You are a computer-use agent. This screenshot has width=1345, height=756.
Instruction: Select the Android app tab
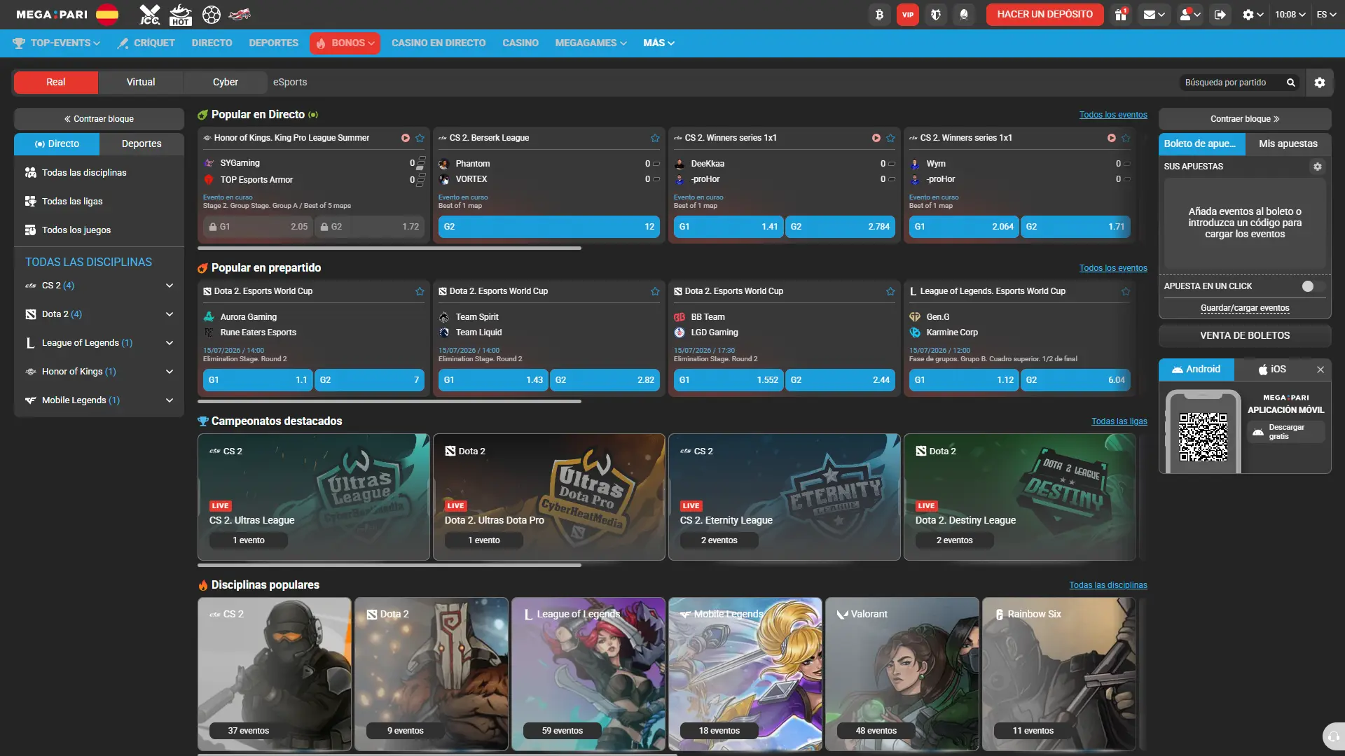click(x=1196, y=370)
